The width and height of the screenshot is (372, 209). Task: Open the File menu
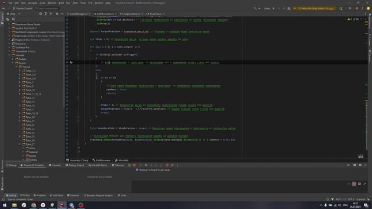click(10, 3)
